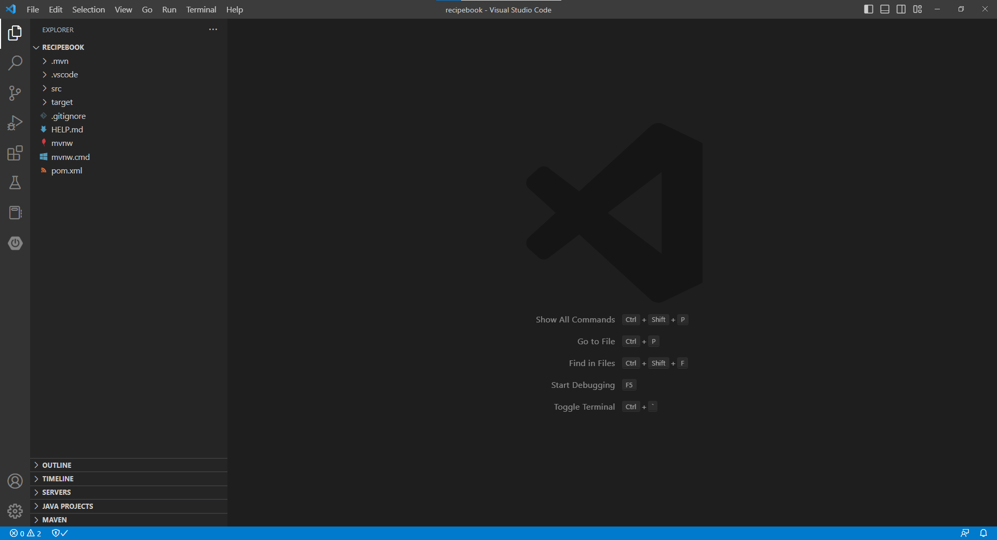997x540 pixels.
Task: Open pom.xml file
Action: point(66,171)
